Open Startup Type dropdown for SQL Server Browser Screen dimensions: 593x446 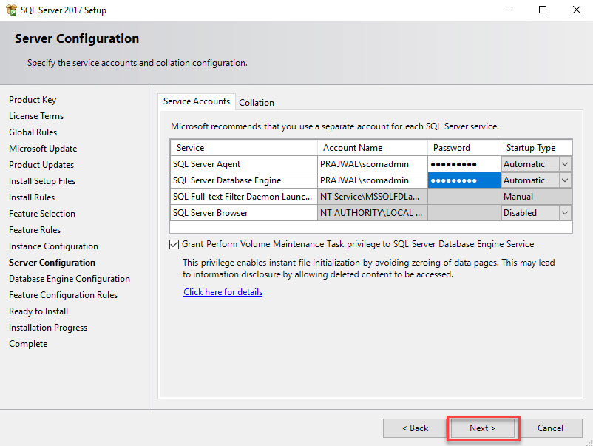point(565,213)
